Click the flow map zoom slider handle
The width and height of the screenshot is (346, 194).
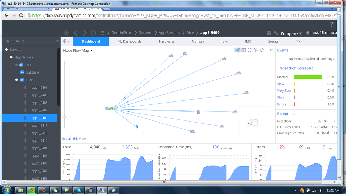(x=65, y=117)
